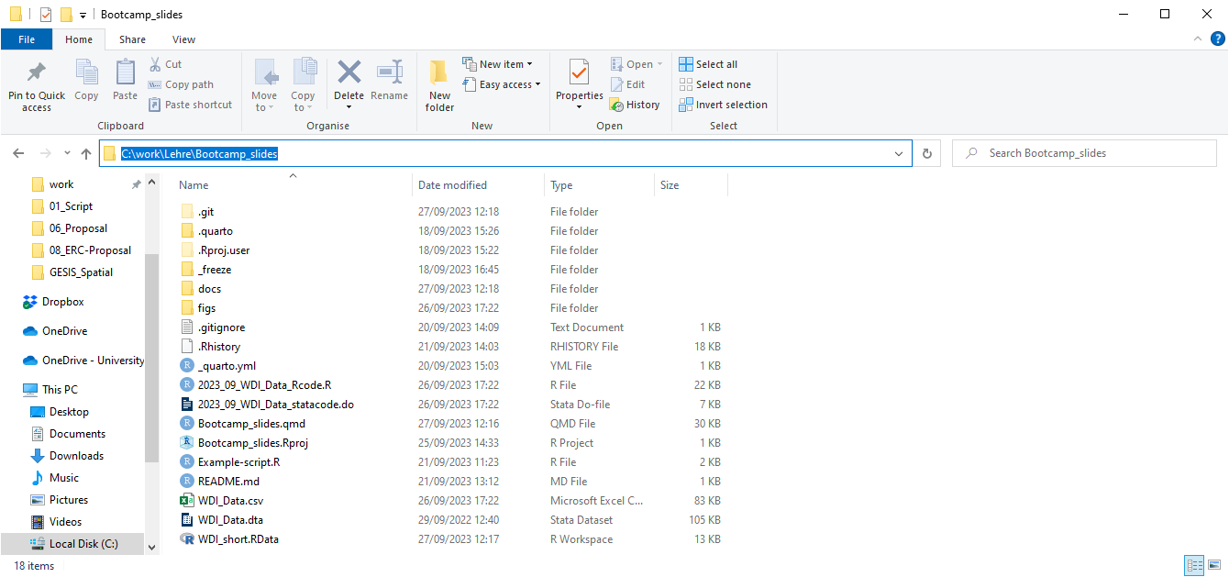
Task: Switch to the View ribbon tab
Action: [x=183, y=39]
